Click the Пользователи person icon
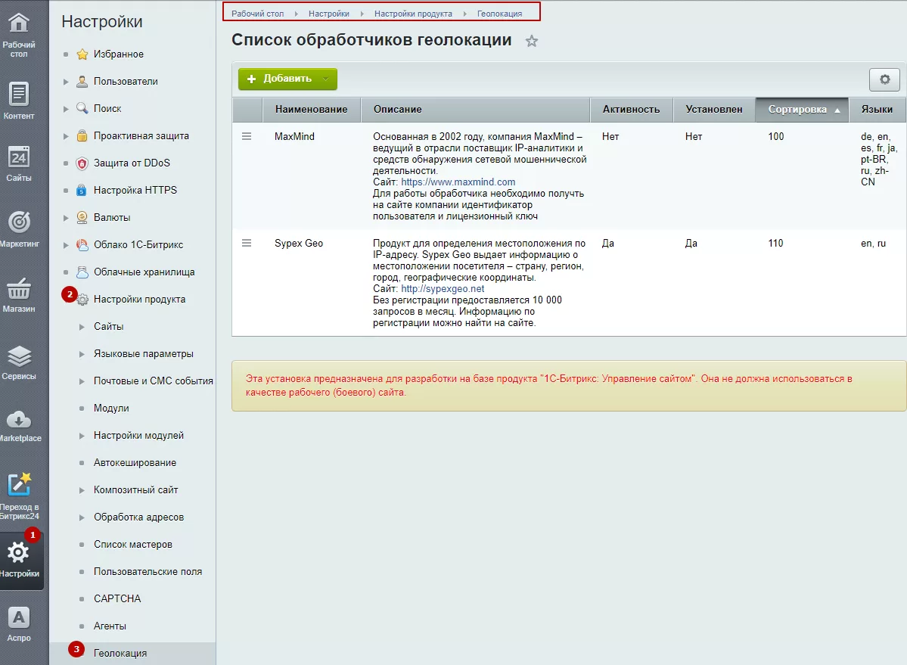Image resolution: width=907 pixels, height=665 pixels. (x=82, y=82)
